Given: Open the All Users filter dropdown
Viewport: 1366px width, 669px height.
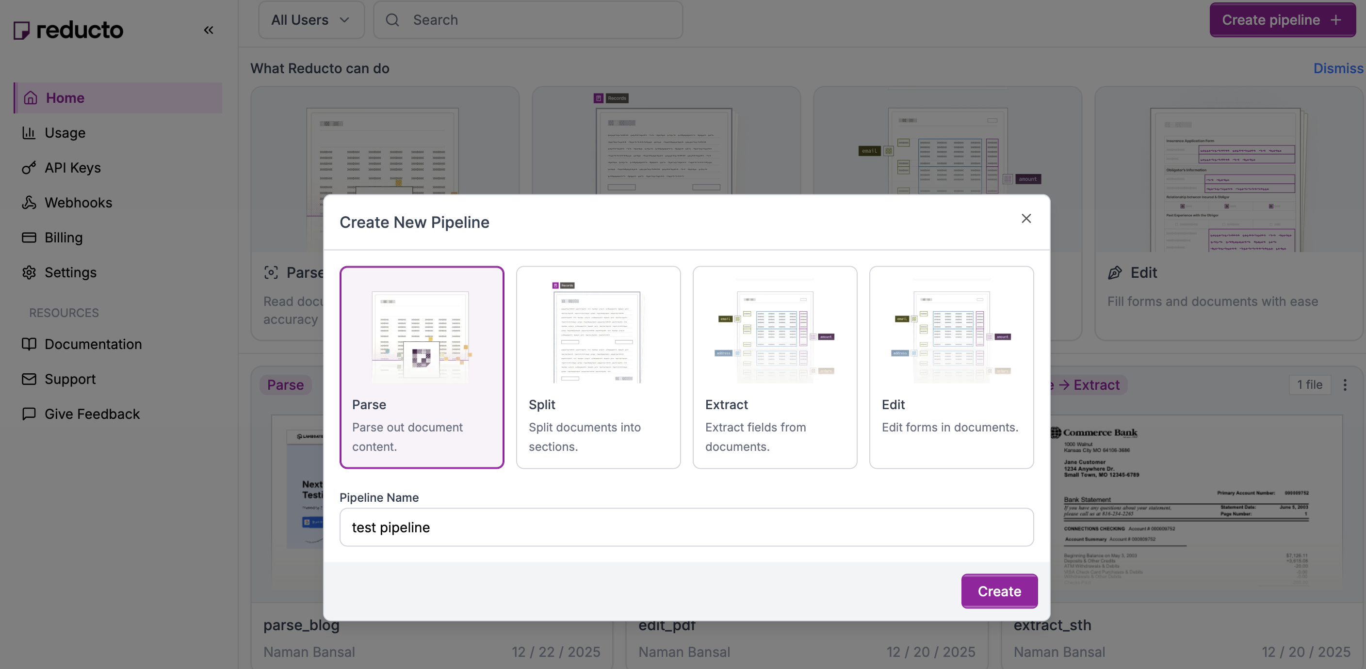Looking at the screenshot, I should click(311, 19).
